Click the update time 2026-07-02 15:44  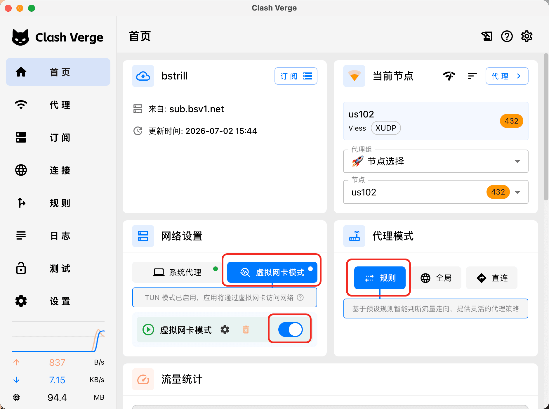point(221,131)
